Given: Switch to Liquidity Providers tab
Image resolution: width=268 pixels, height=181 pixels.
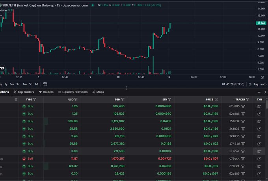Looking at the screenshot, I should [x=73, y=92].
